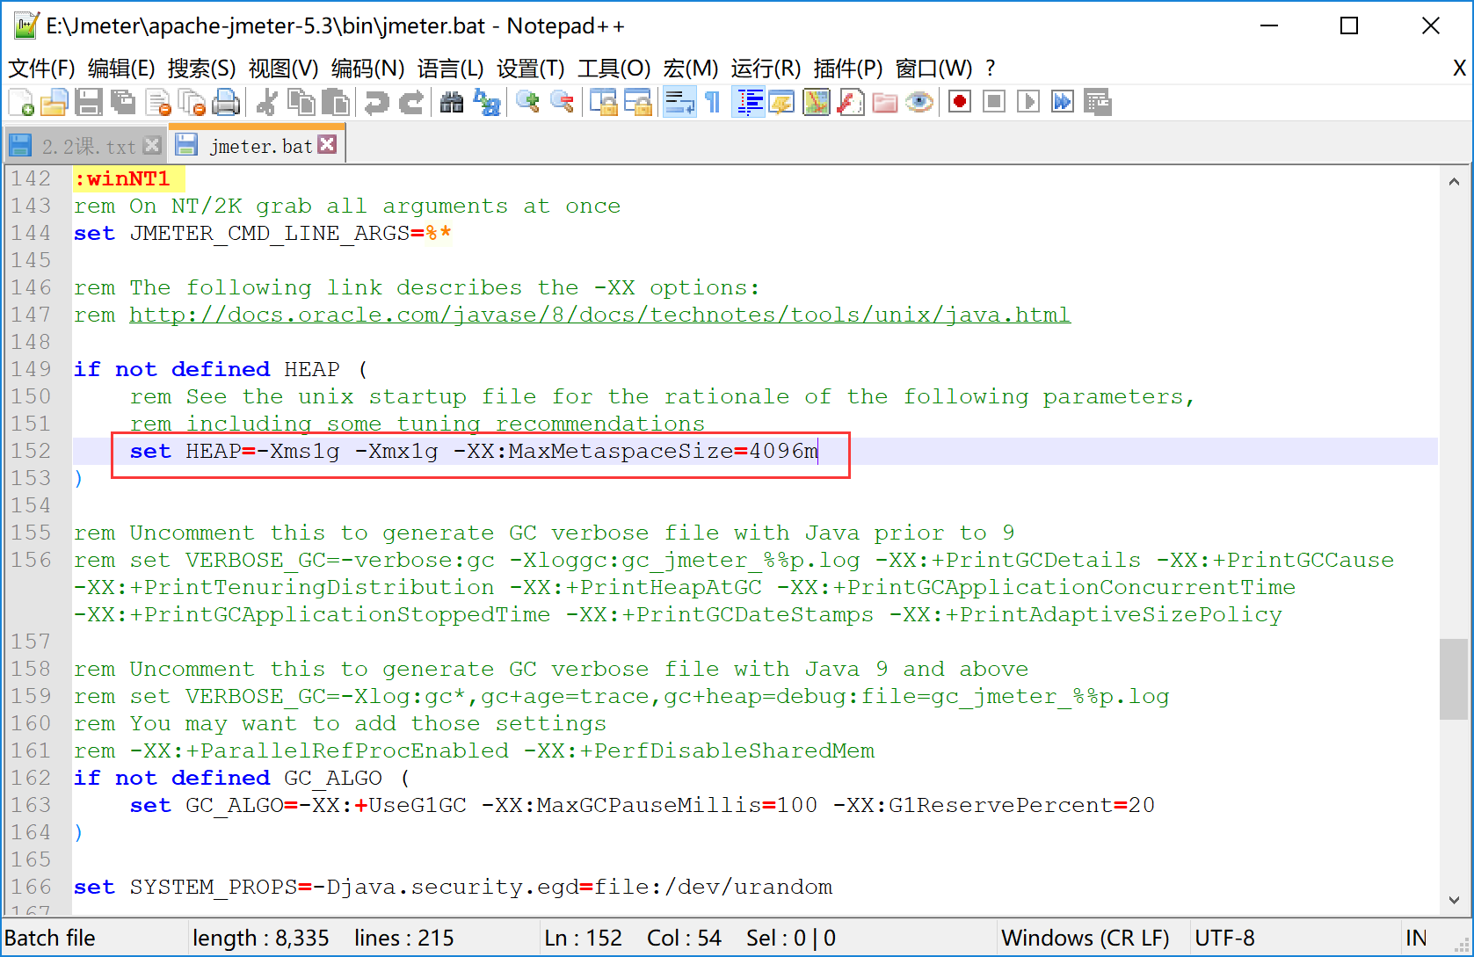Open the 设置(T) menu
This screenshot has width=1474, height=957.
[x=530, y=69]
